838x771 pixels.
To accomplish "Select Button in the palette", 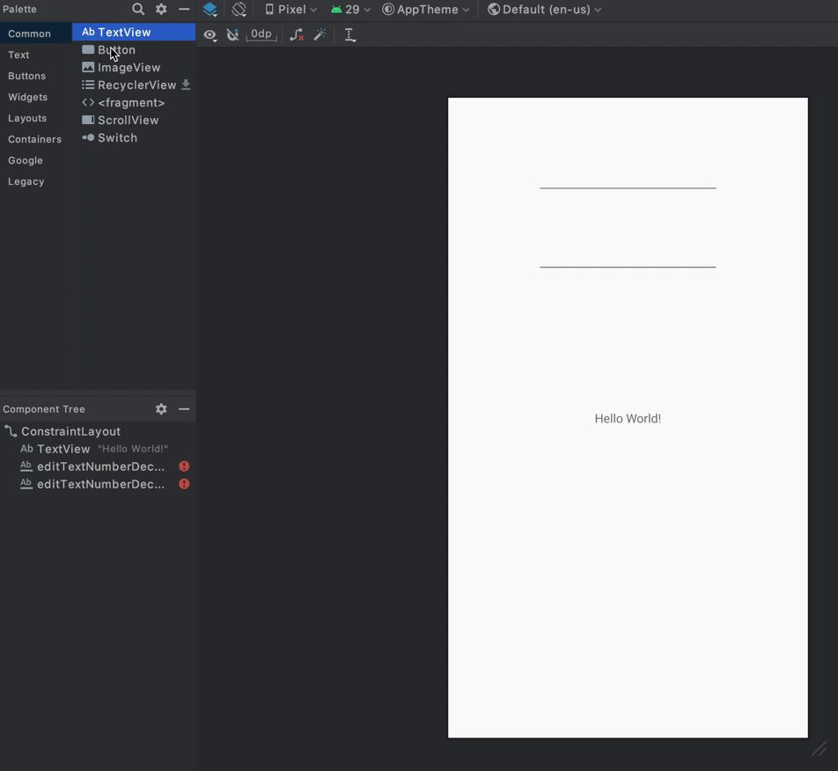I will [x=134, y=49].
